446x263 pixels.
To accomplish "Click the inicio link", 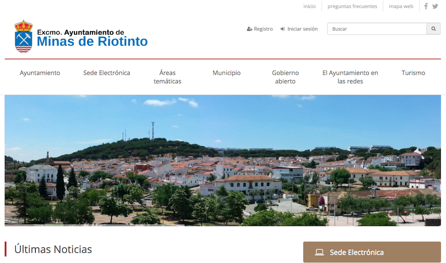I will pyautogui.click(x=310, y=6).
